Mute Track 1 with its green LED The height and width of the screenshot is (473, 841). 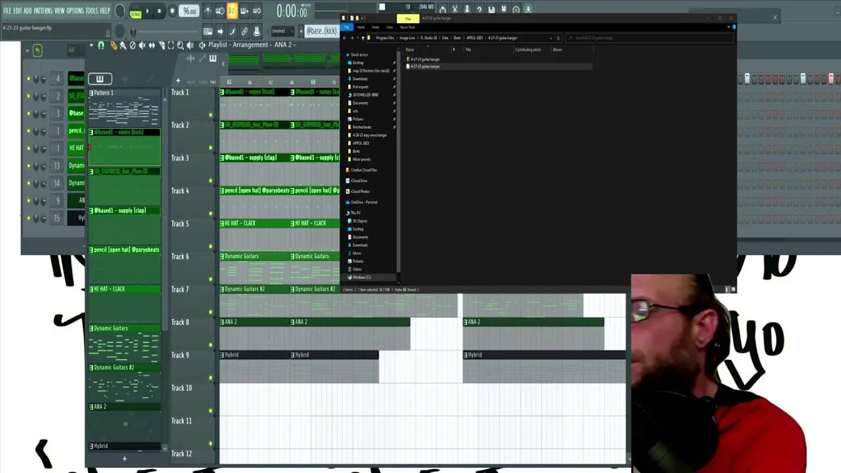pos(211,115)
